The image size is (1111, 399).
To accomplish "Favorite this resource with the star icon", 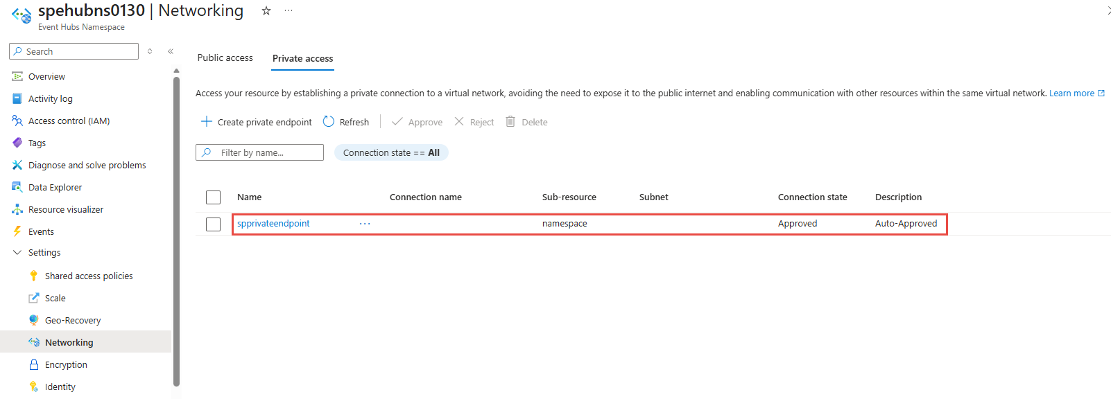I will click(x=266, y=11).
